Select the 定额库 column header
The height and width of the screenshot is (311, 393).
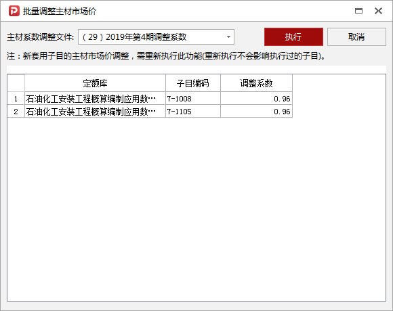point(96,83)
